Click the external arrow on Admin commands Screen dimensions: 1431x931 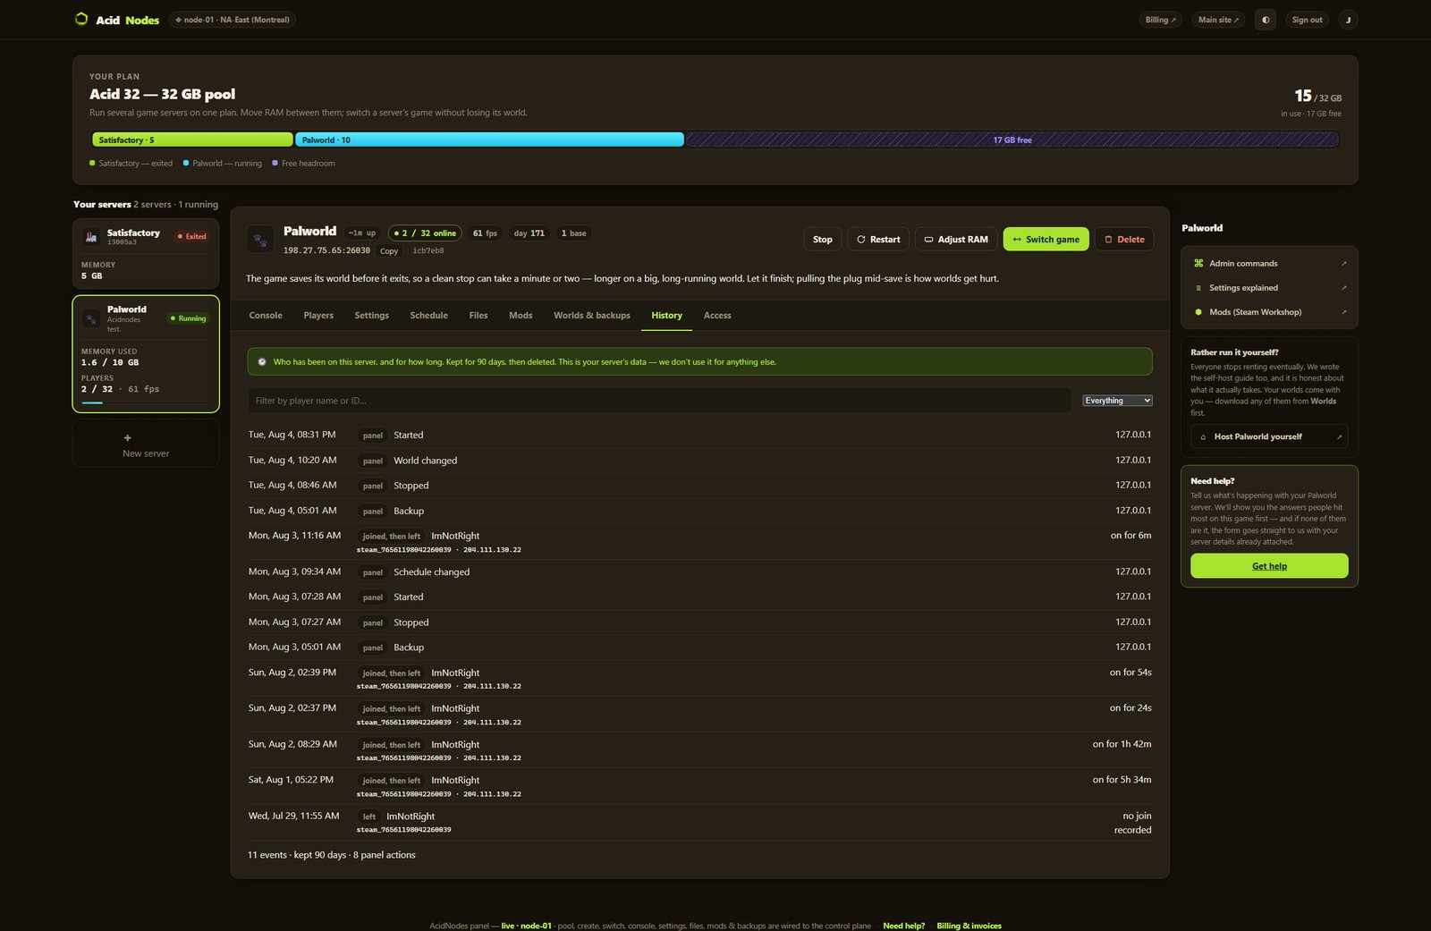point(1343,264)
